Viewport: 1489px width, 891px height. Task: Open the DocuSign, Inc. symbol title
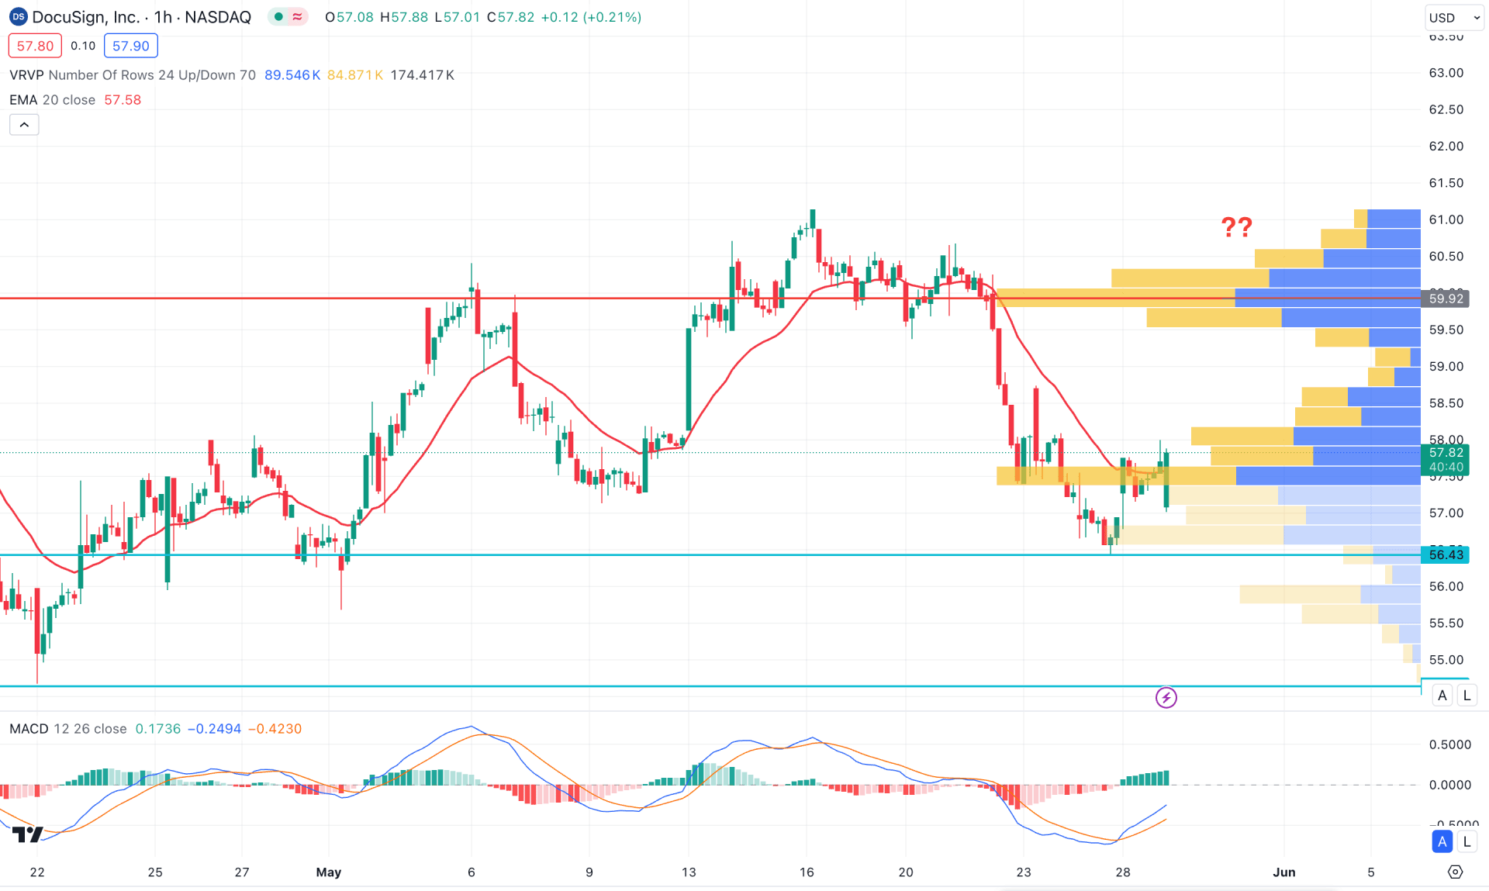pyautogui.click(x=141, y=17)
